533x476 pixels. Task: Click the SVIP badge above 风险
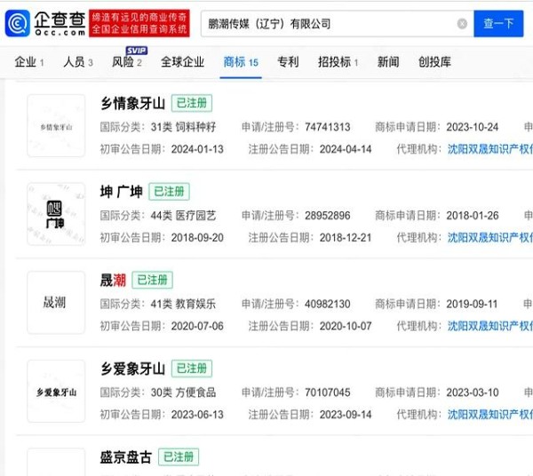(136, 51)
